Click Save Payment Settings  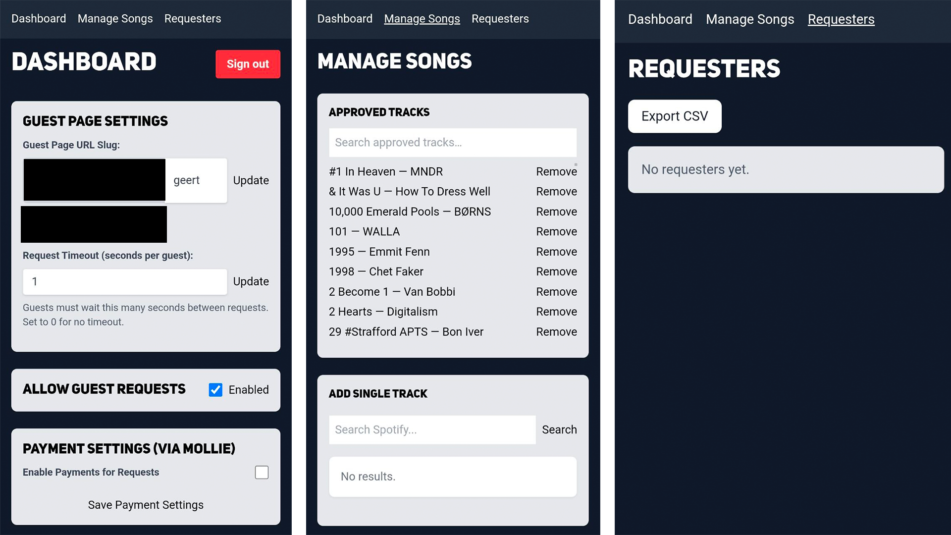146,505
